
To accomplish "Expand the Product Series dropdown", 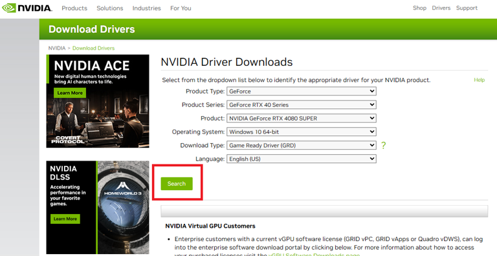I will click(x=302, y=105).
